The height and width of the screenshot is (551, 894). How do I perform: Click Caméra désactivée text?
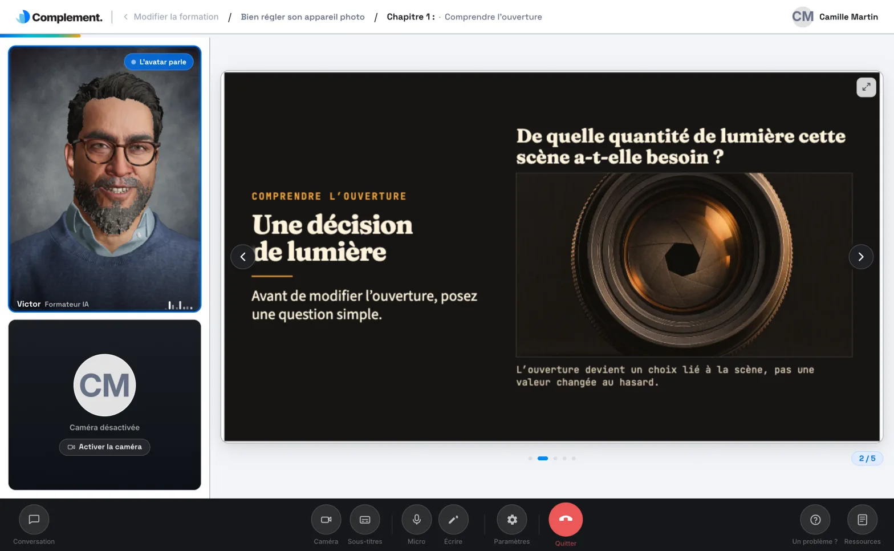pos(104,427)
